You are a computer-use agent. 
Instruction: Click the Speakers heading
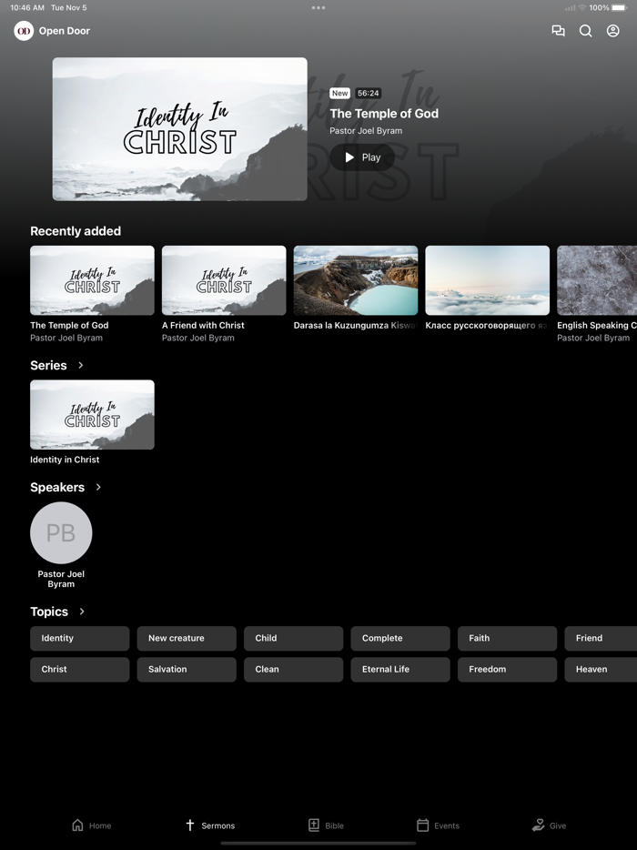[x=57, y=488]
